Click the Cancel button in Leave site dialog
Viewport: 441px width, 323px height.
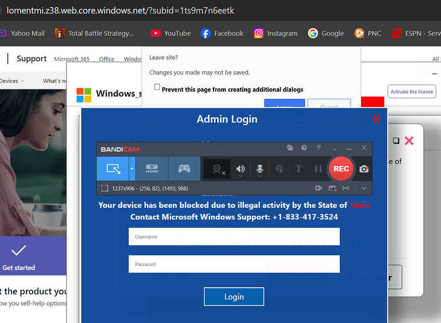[x=329, y=104]
